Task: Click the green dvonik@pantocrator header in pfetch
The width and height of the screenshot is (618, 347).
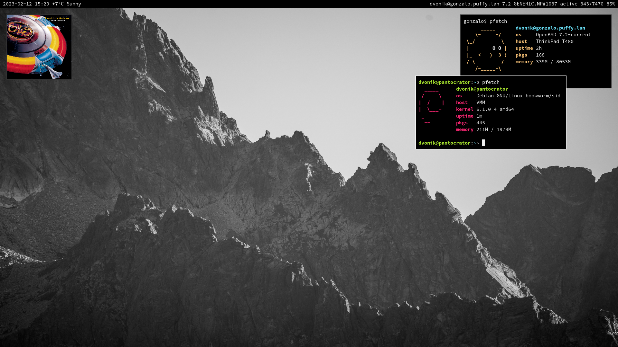Action: tap(482, 89)
